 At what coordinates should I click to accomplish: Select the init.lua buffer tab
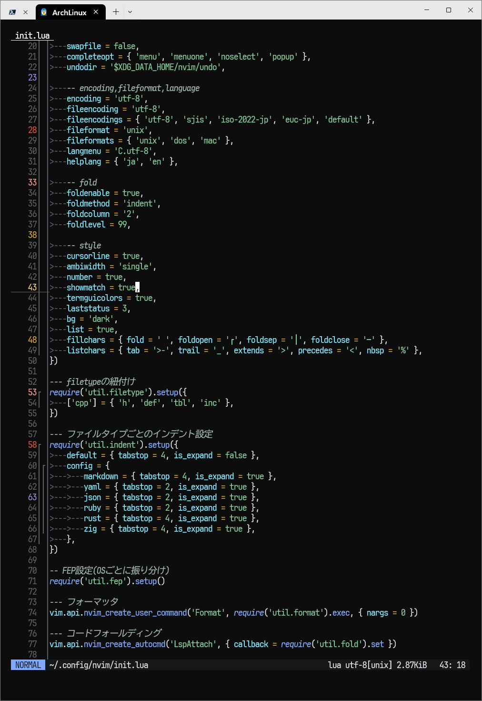32,35
